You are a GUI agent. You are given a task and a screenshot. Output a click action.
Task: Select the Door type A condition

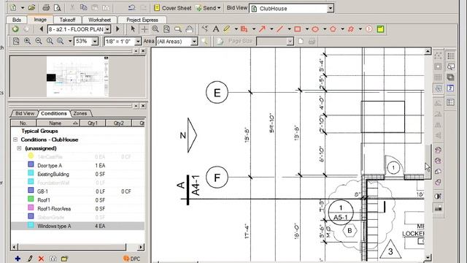pyautogui.click(x=50, y=166)
